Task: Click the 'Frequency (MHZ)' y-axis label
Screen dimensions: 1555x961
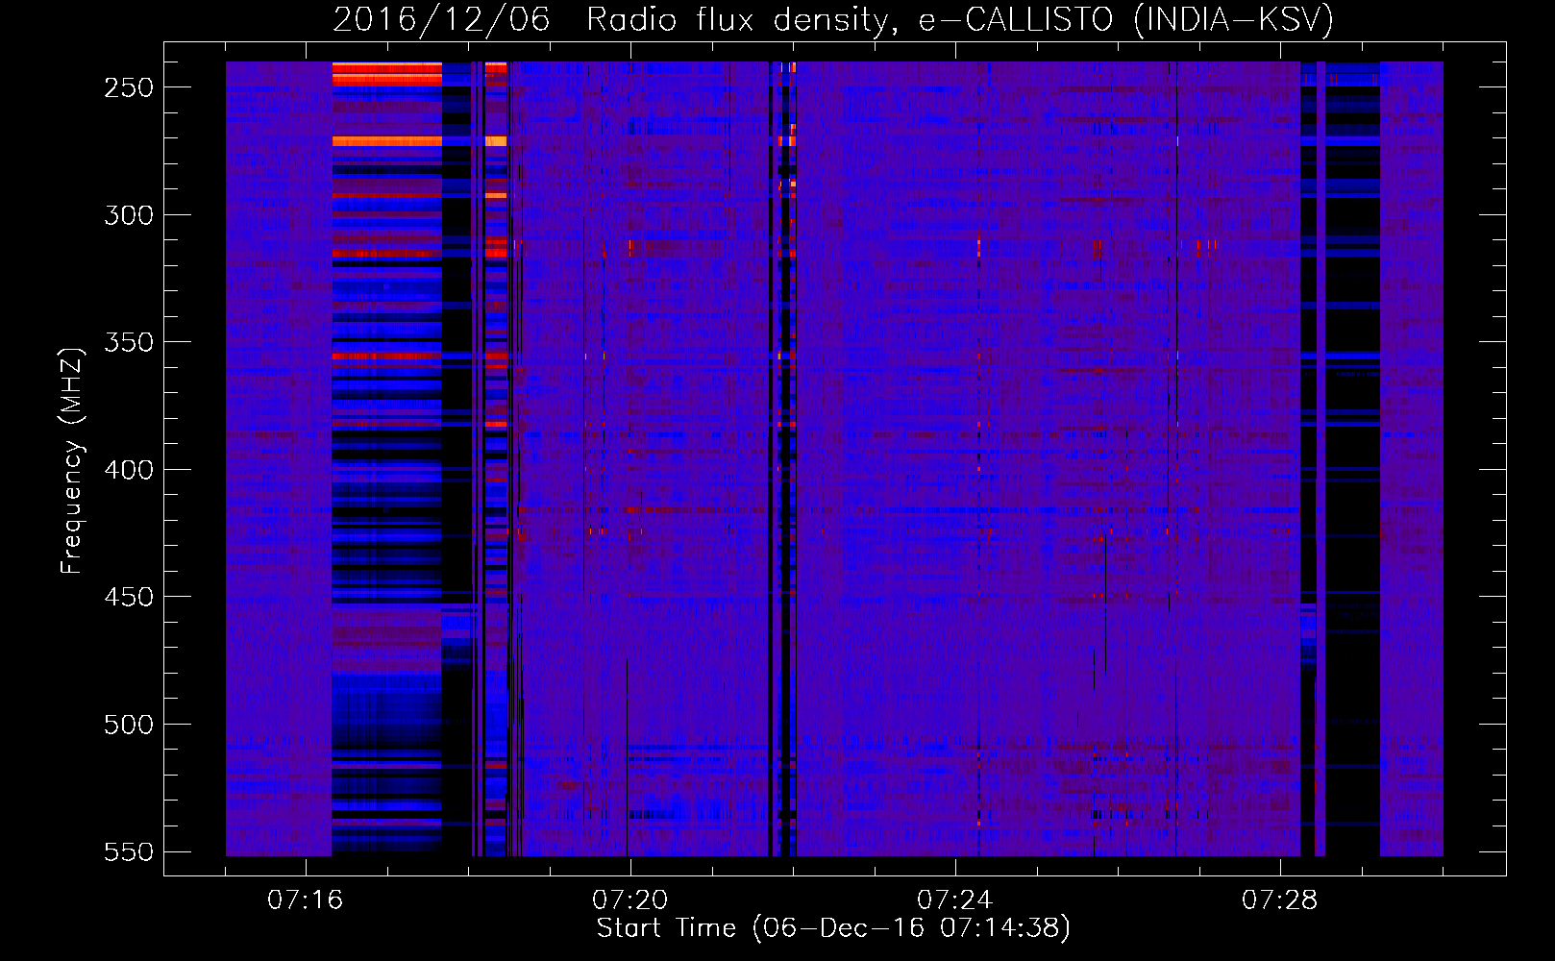Action: tap(72, 460)
